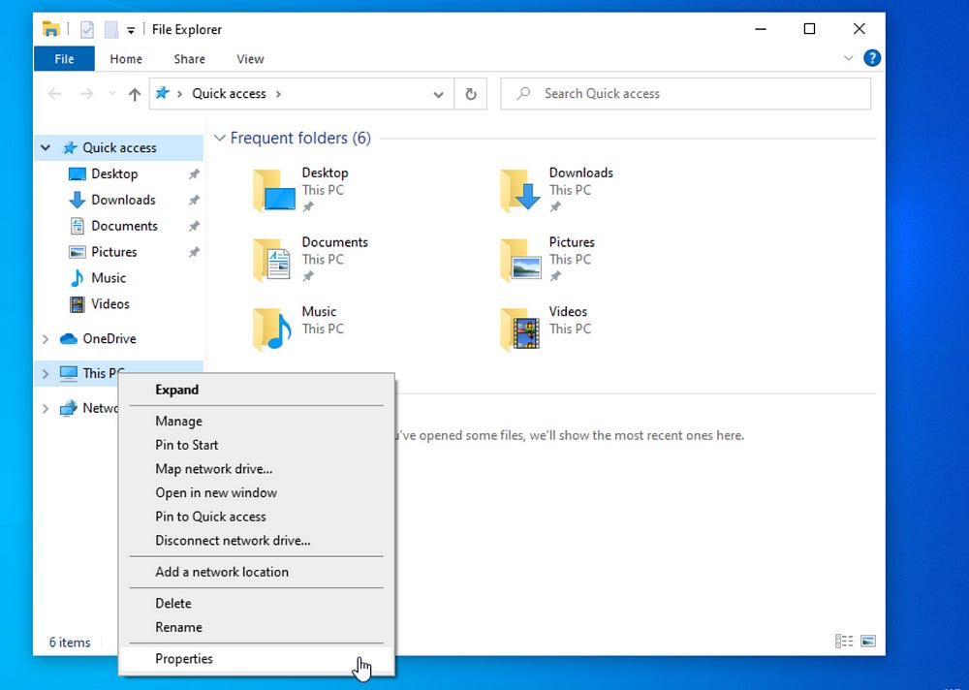Click the Frequent folders (6) heading

tap(300, 138)
